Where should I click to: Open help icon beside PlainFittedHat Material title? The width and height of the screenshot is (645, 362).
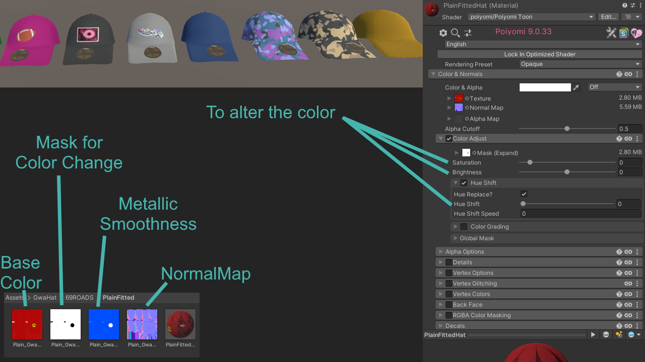[625, 6]
